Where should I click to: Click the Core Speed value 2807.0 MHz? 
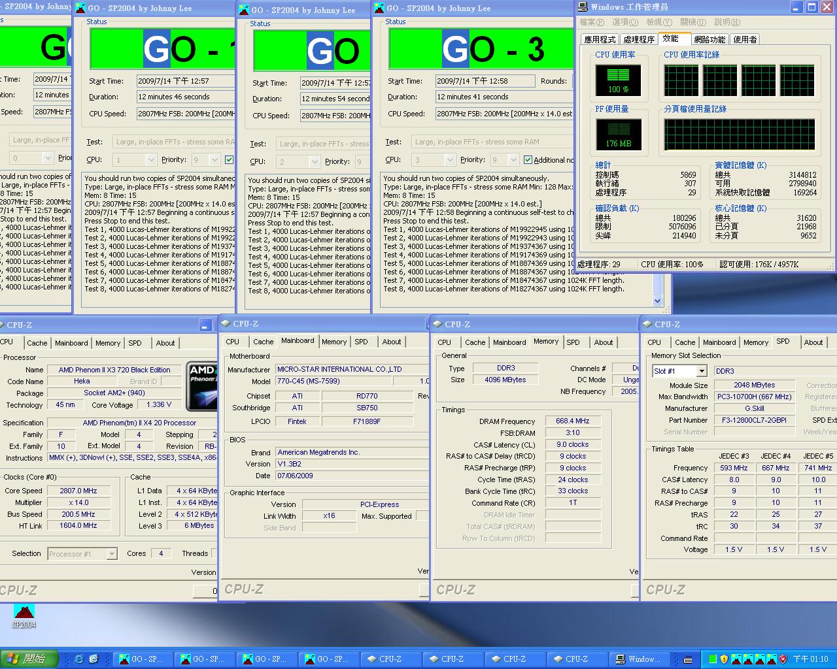(x=78, y=491)
